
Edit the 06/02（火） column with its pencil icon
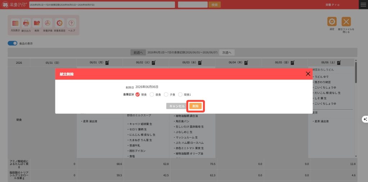[153, 63]
